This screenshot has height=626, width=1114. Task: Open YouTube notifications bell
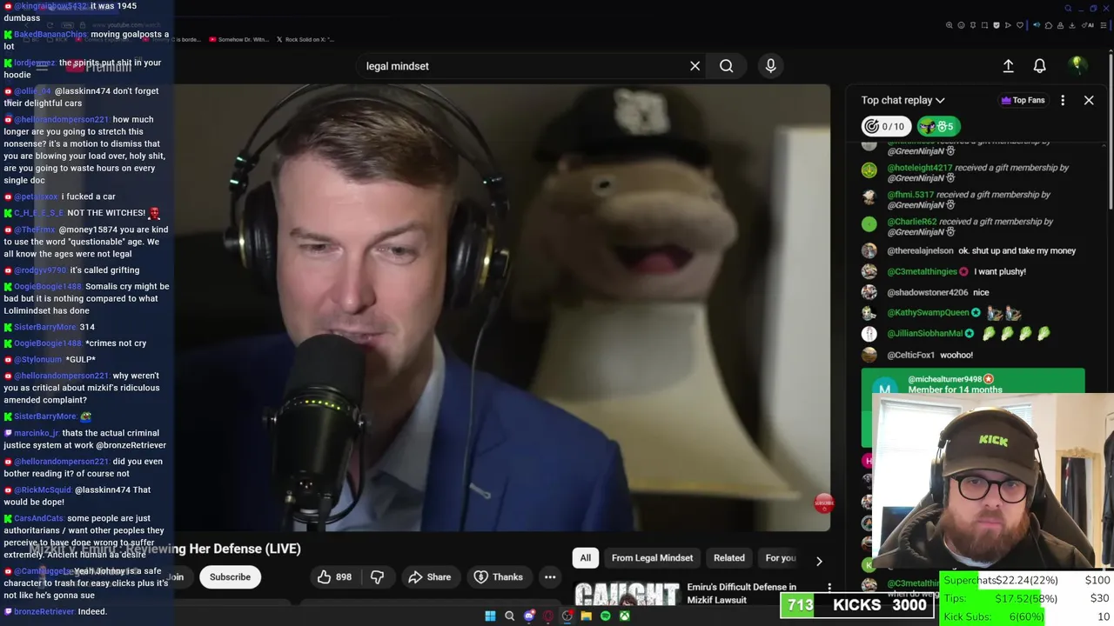click(x=1039, y=66)
